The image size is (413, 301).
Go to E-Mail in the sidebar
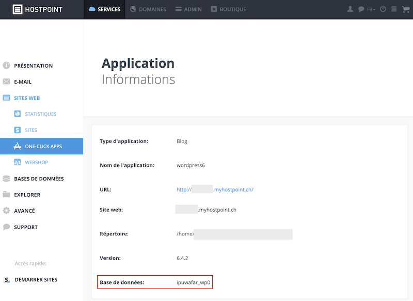point(23,82)
